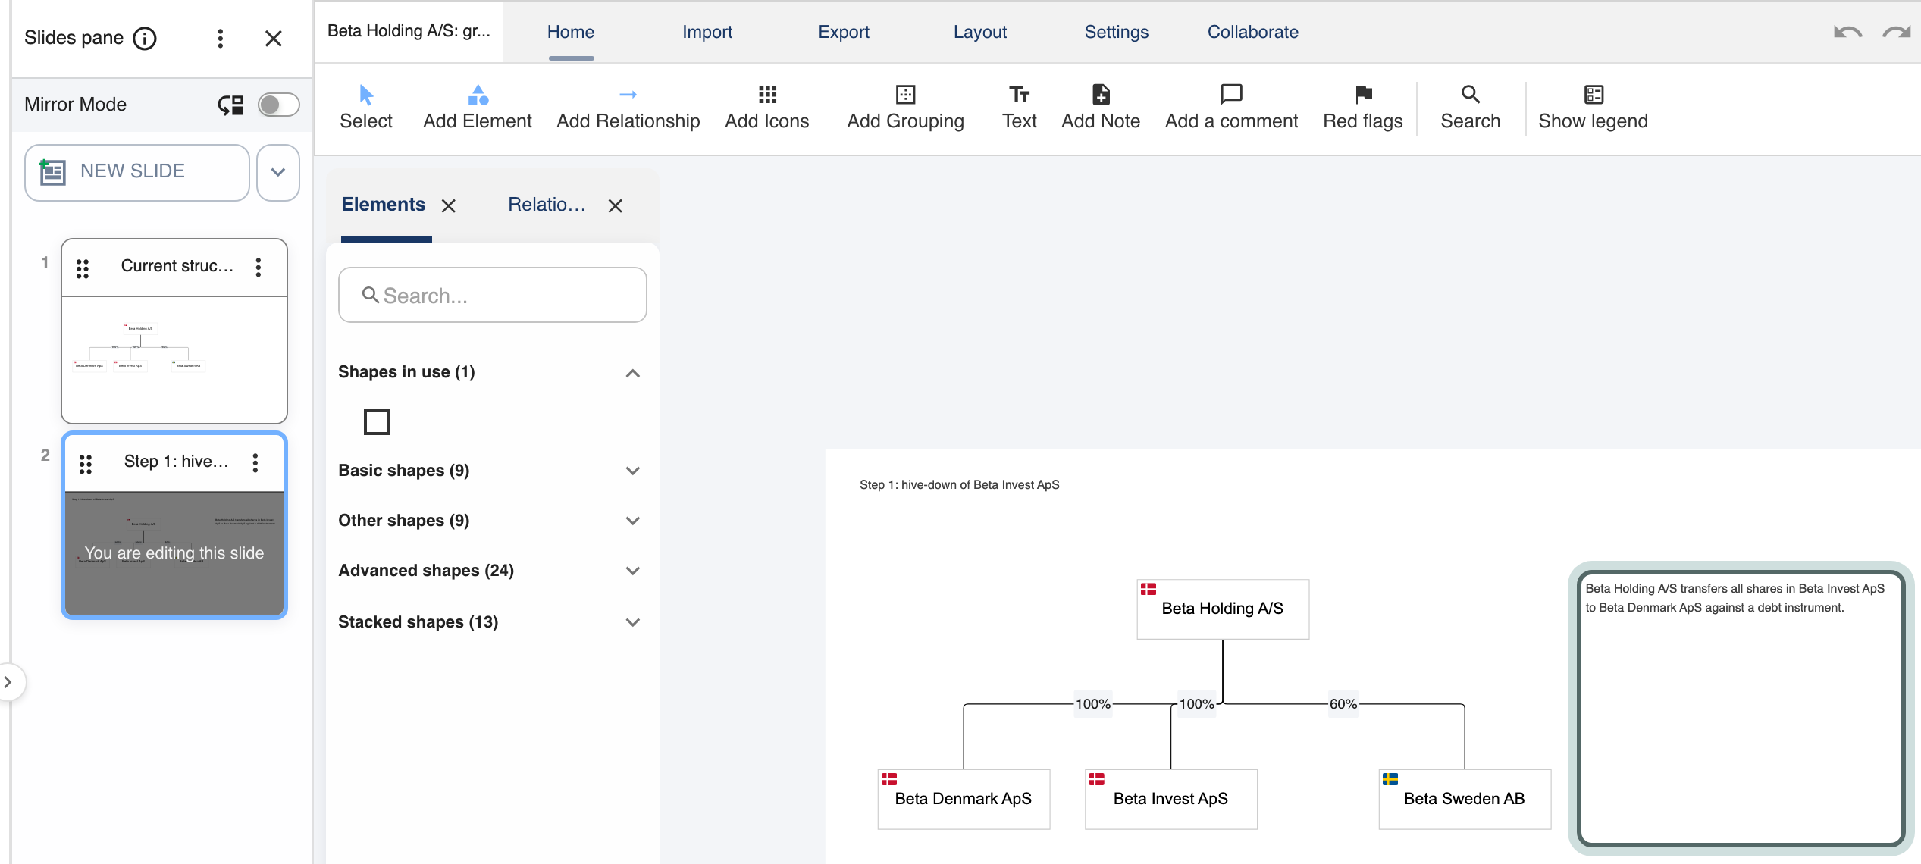Click Show legend
Screen dimensions: 1921x864
coord(1593,108)
